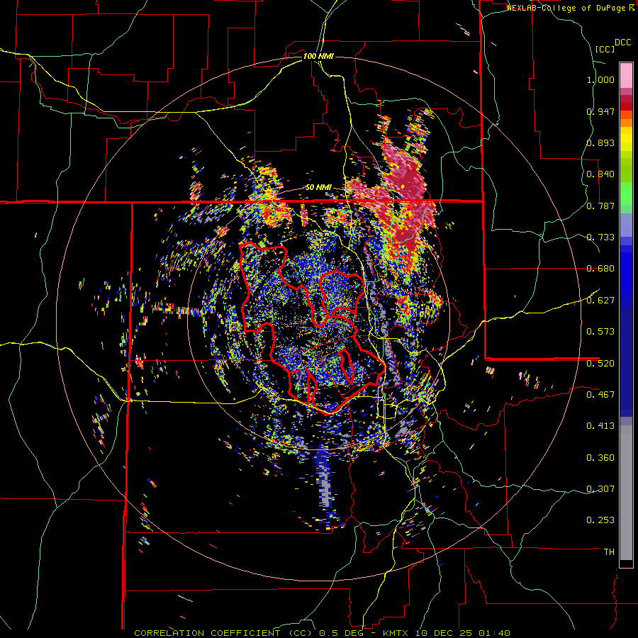Click the 0.467 scale value

pyautogui.click(x=600, y=394)
